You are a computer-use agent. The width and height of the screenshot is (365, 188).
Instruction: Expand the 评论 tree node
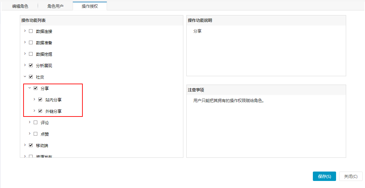click(30, 122)
